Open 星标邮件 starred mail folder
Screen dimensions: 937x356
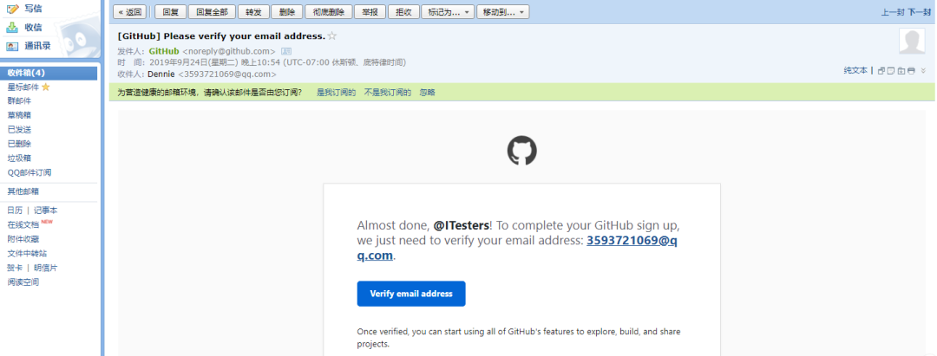tap(23, 87)
